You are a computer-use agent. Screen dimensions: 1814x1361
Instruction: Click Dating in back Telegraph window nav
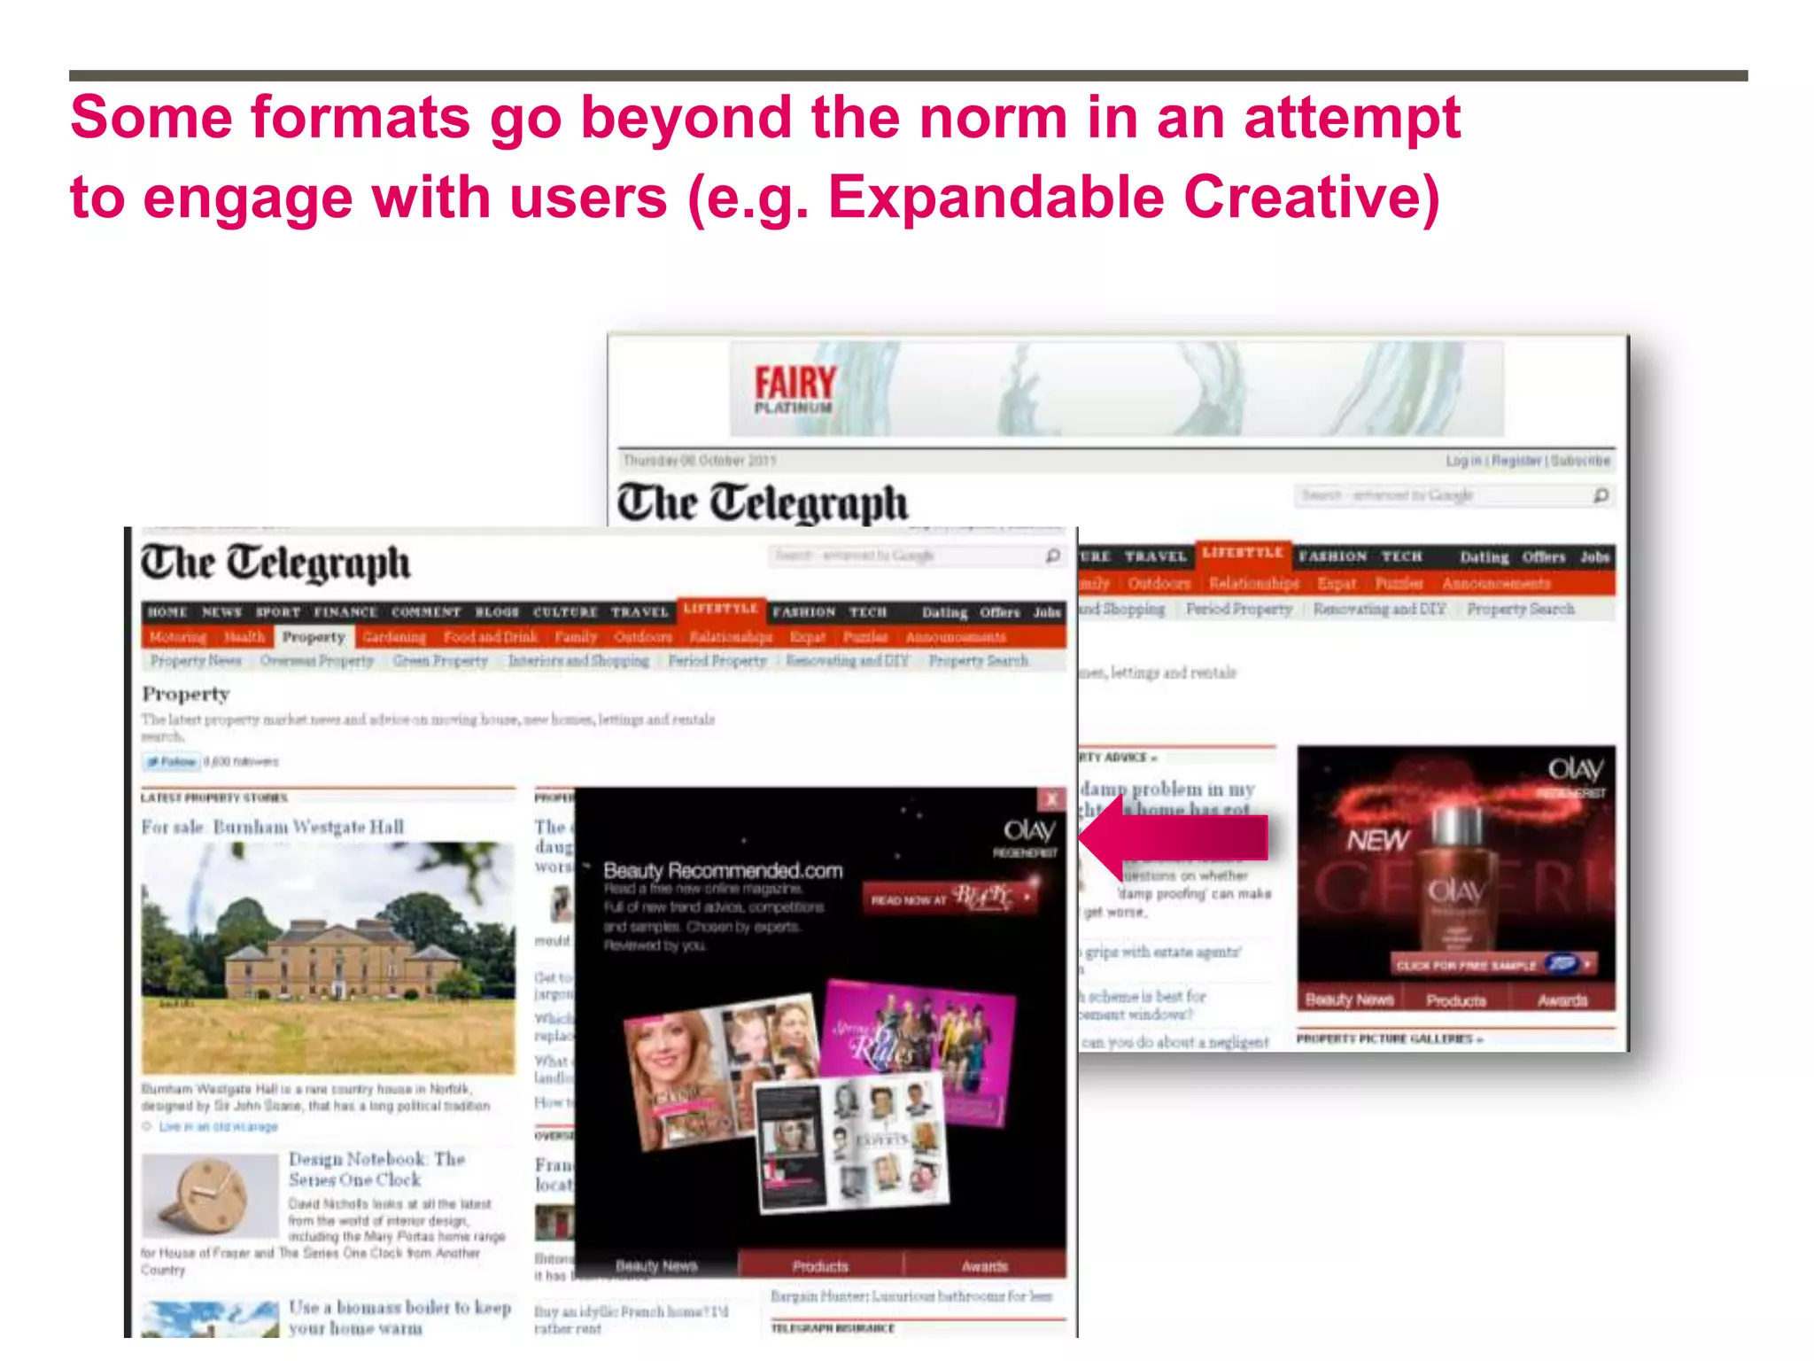click(1484, 556)
